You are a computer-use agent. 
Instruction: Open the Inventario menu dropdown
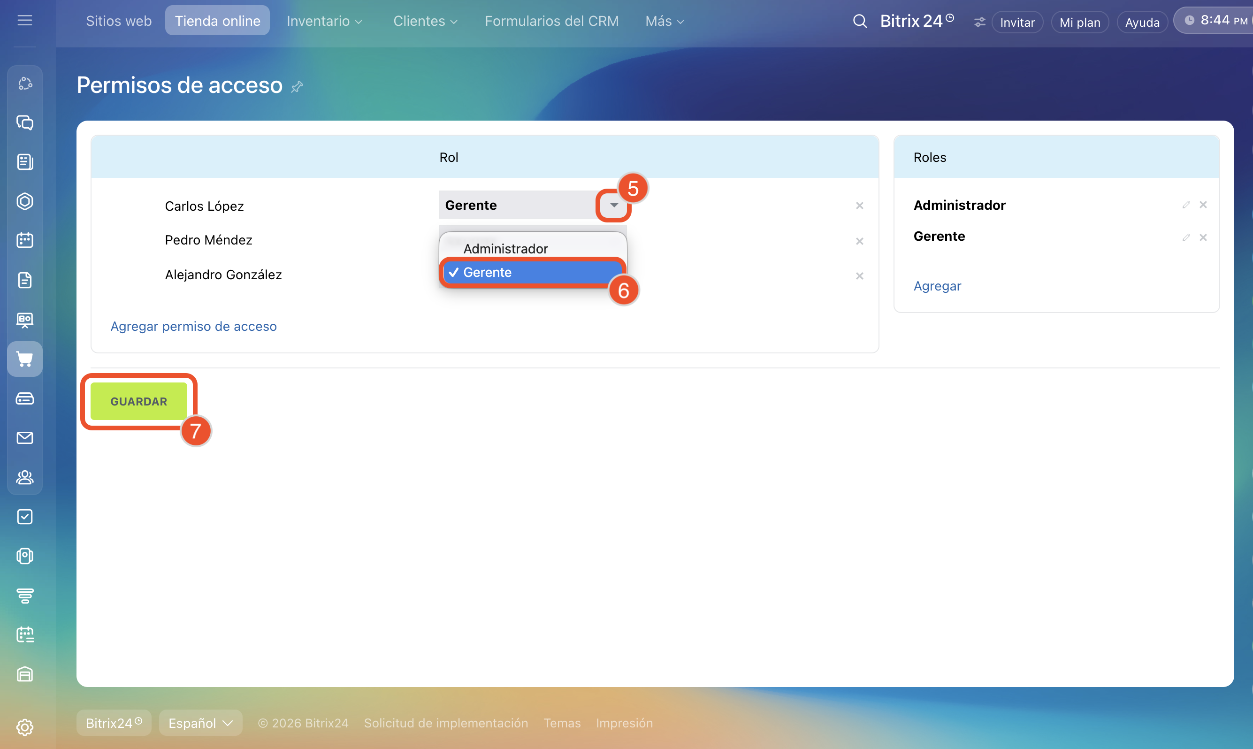click(x=324, y=21)
